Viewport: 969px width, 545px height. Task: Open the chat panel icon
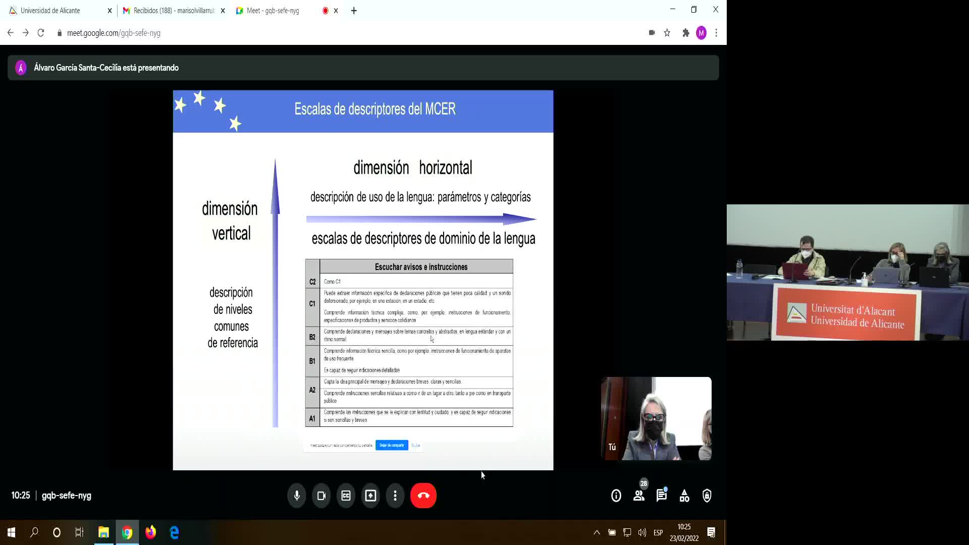tap(662, 496)
